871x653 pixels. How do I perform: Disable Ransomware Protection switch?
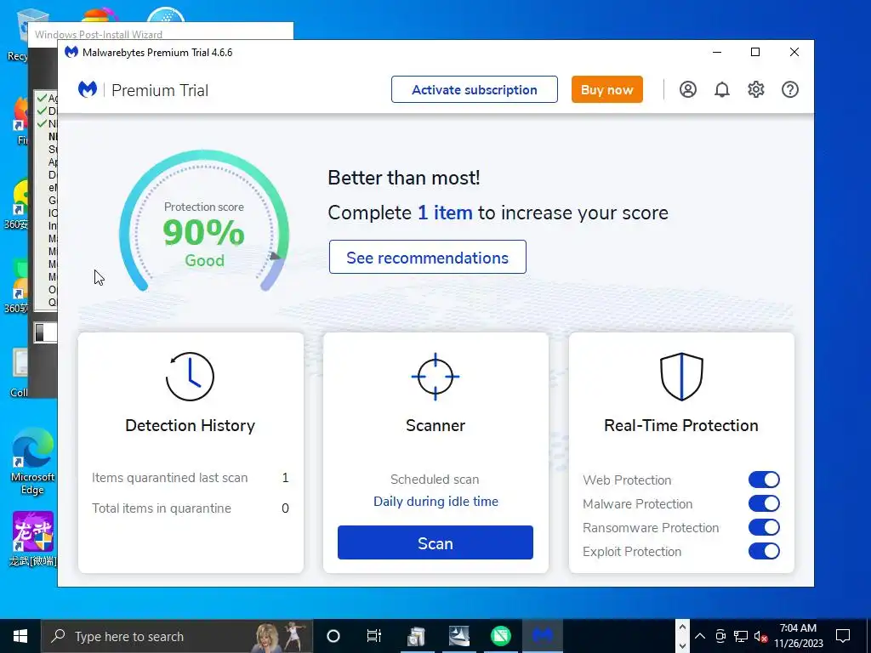pyautogui.click(x=764, y=527)
